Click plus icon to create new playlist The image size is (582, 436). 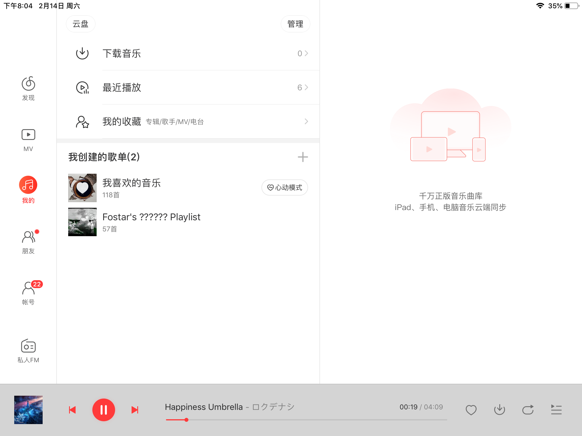pyautogui.click(x=303, y=157)
